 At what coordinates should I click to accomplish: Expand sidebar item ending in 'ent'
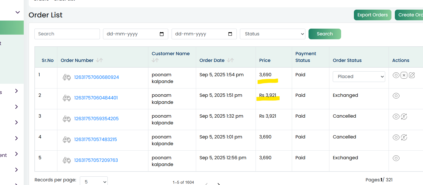pyautogui.click(x=16, y=154)
